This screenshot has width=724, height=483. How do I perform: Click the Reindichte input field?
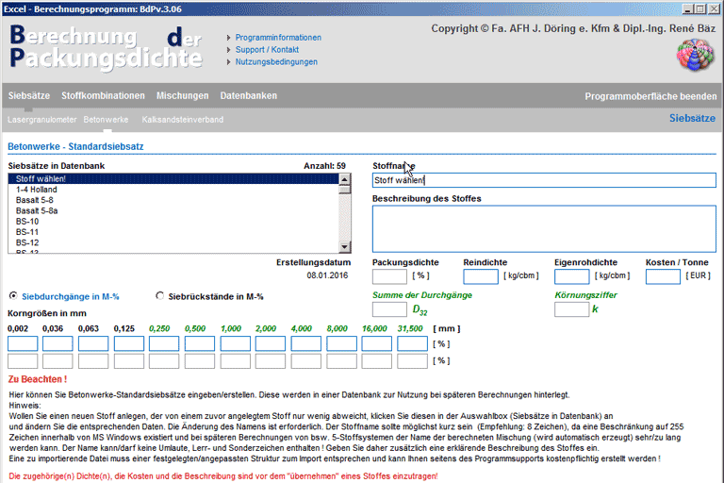(x=481, y=276)
